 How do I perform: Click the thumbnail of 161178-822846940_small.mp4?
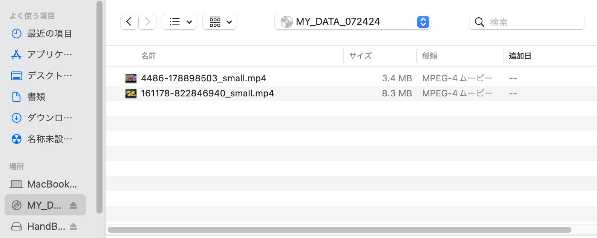tap(131, 93)
